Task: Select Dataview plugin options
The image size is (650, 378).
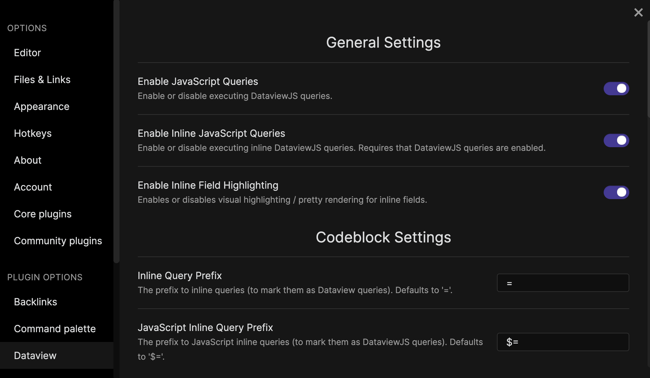Action: point(35,356)
